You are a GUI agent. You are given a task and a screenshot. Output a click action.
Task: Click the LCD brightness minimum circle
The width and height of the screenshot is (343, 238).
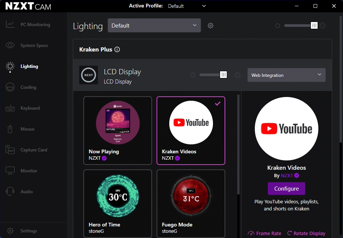[193, 75]
